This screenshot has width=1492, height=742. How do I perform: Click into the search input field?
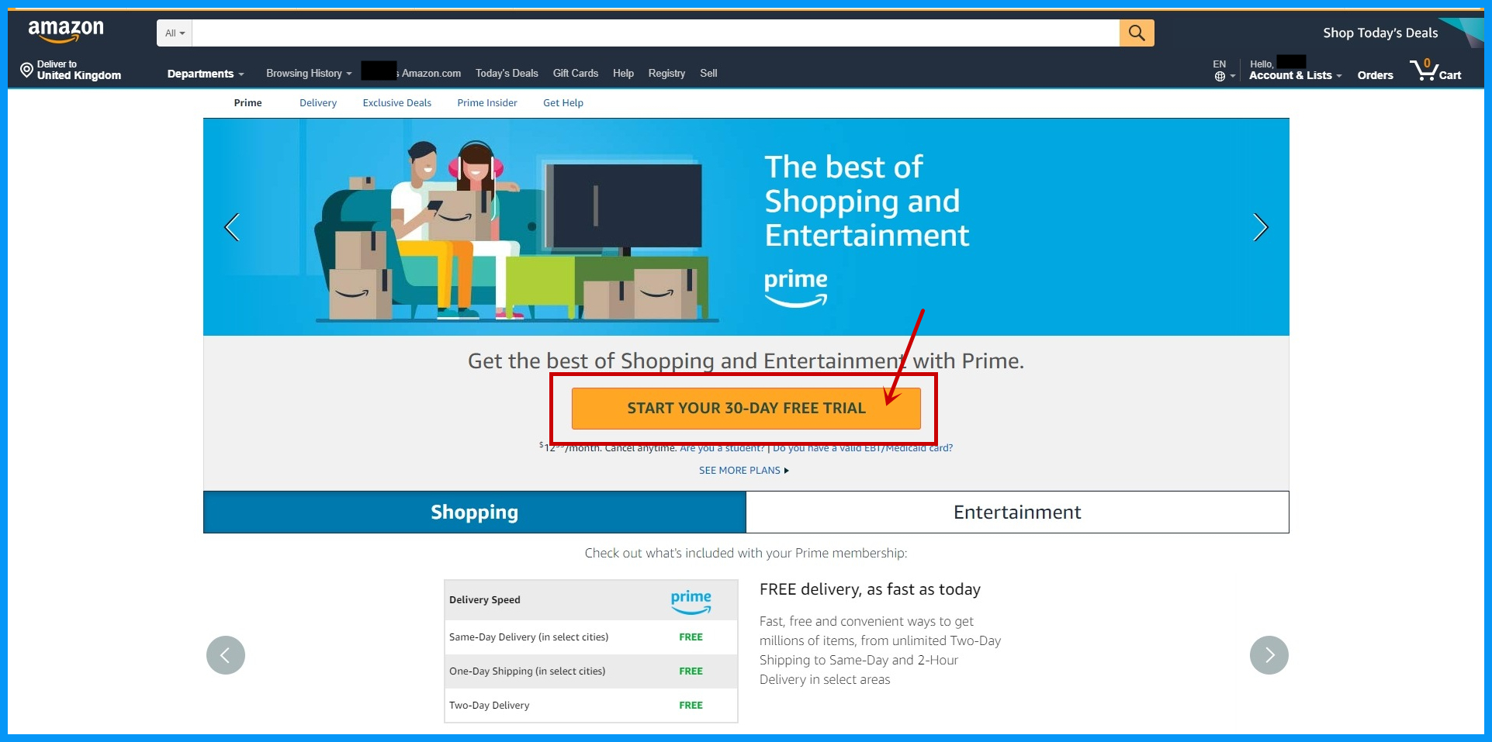pos(656,33)
